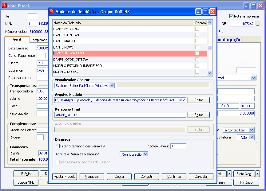Image resolution: width=266 pixels, height=191 pixels.
Task: Click the Variáveis button
Action: [92, 177]
